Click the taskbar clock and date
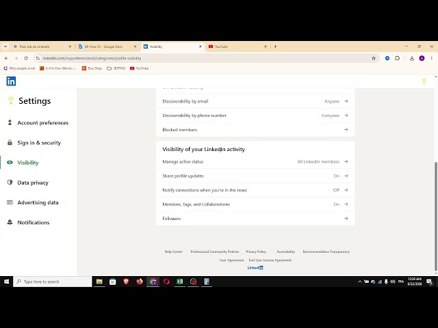Viewport: 438px width, 328px height. [x=415, y=282]
